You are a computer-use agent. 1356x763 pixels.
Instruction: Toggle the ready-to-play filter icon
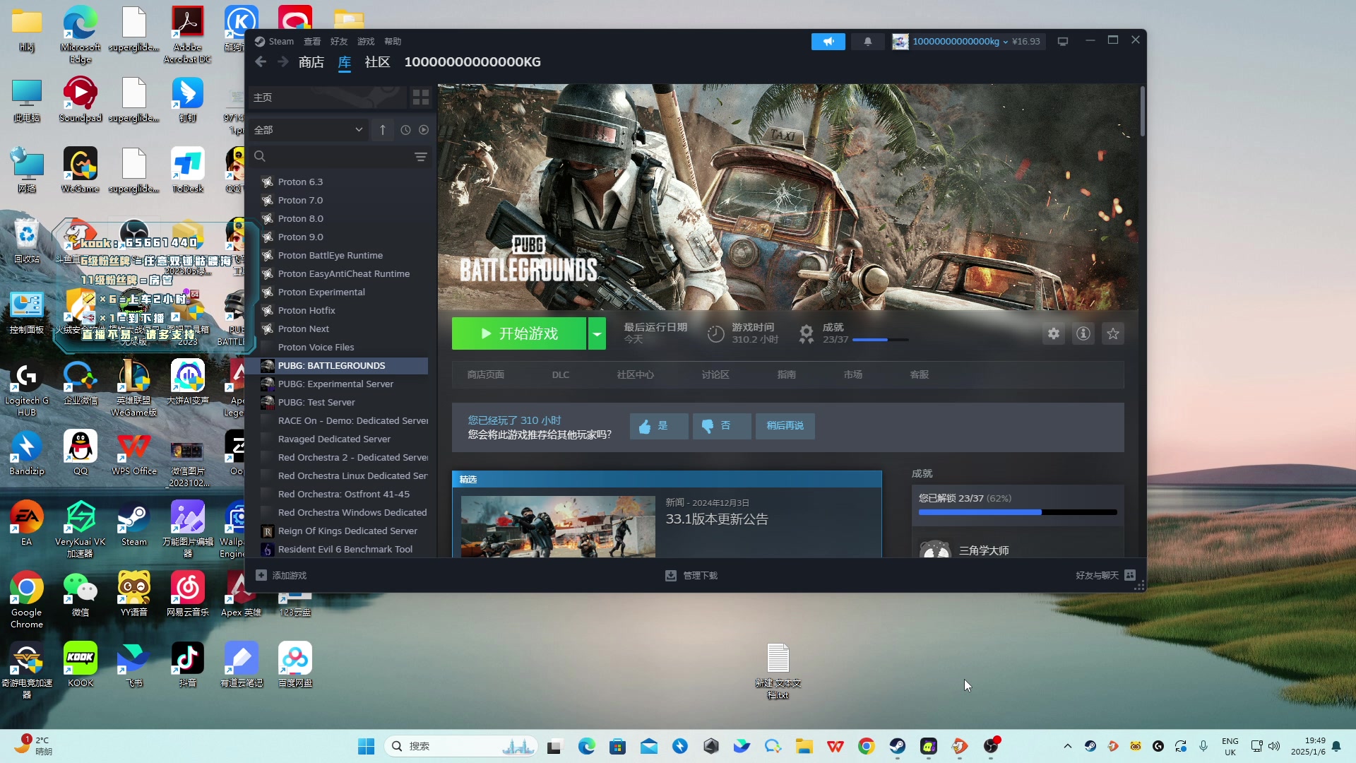[424, 130]
